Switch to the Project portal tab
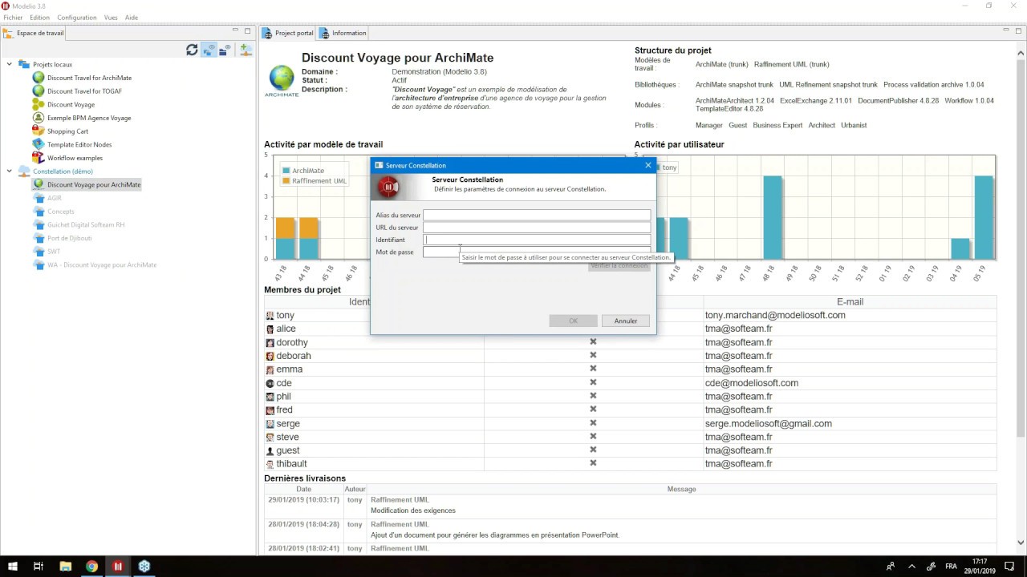The height and width of the screenshot is (577, 1027). (x=287, y=33)
